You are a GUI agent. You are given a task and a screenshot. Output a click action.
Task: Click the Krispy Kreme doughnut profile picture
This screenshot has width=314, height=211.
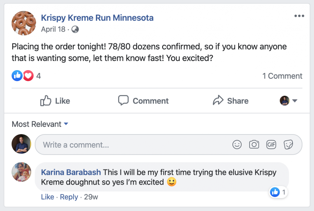[24, 23]
